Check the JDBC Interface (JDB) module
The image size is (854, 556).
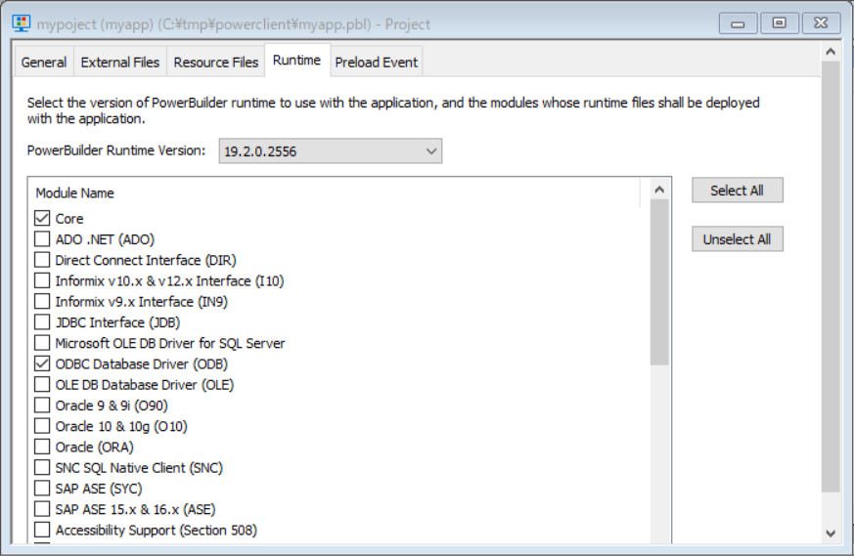(x=42, y=322)
